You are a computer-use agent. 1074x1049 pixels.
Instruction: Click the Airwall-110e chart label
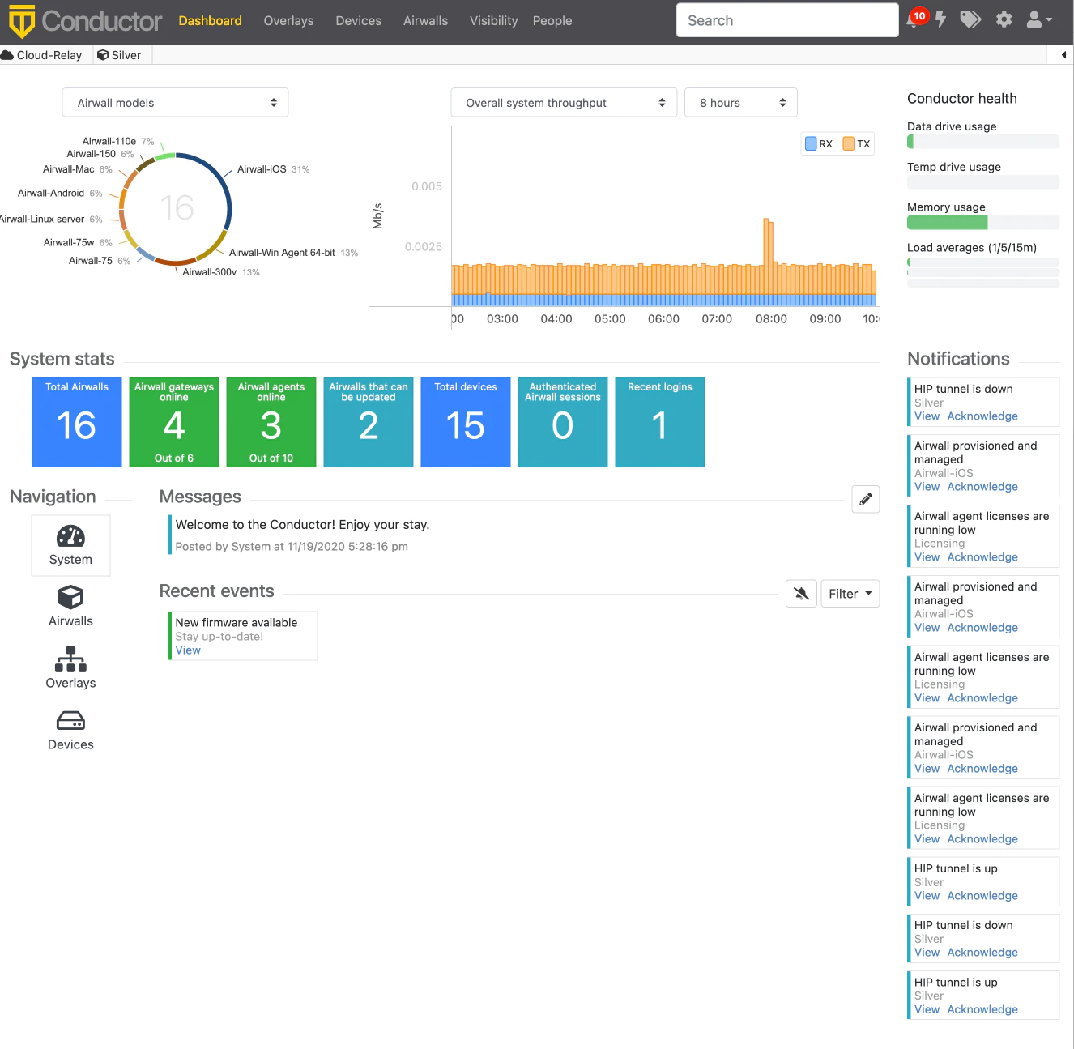pyautogui.click(x=118, y=141)
